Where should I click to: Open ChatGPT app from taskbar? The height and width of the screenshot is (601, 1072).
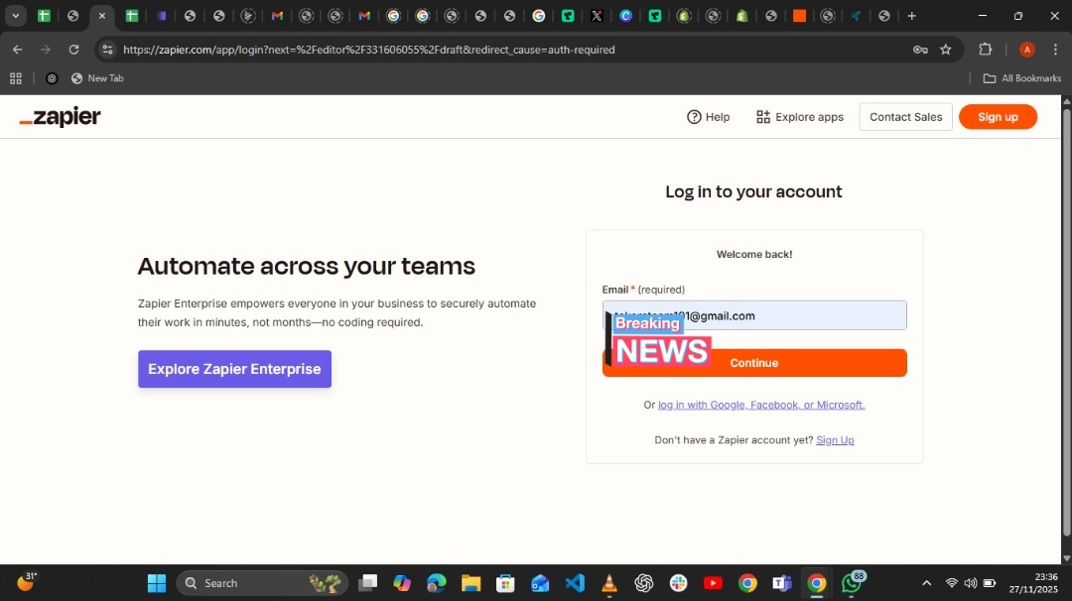[x=643, y=583]
